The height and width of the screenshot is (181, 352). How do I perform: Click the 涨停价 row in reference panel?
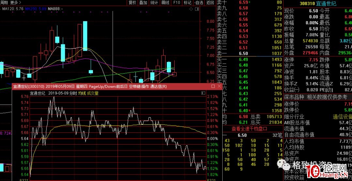[x=318, y=104]
